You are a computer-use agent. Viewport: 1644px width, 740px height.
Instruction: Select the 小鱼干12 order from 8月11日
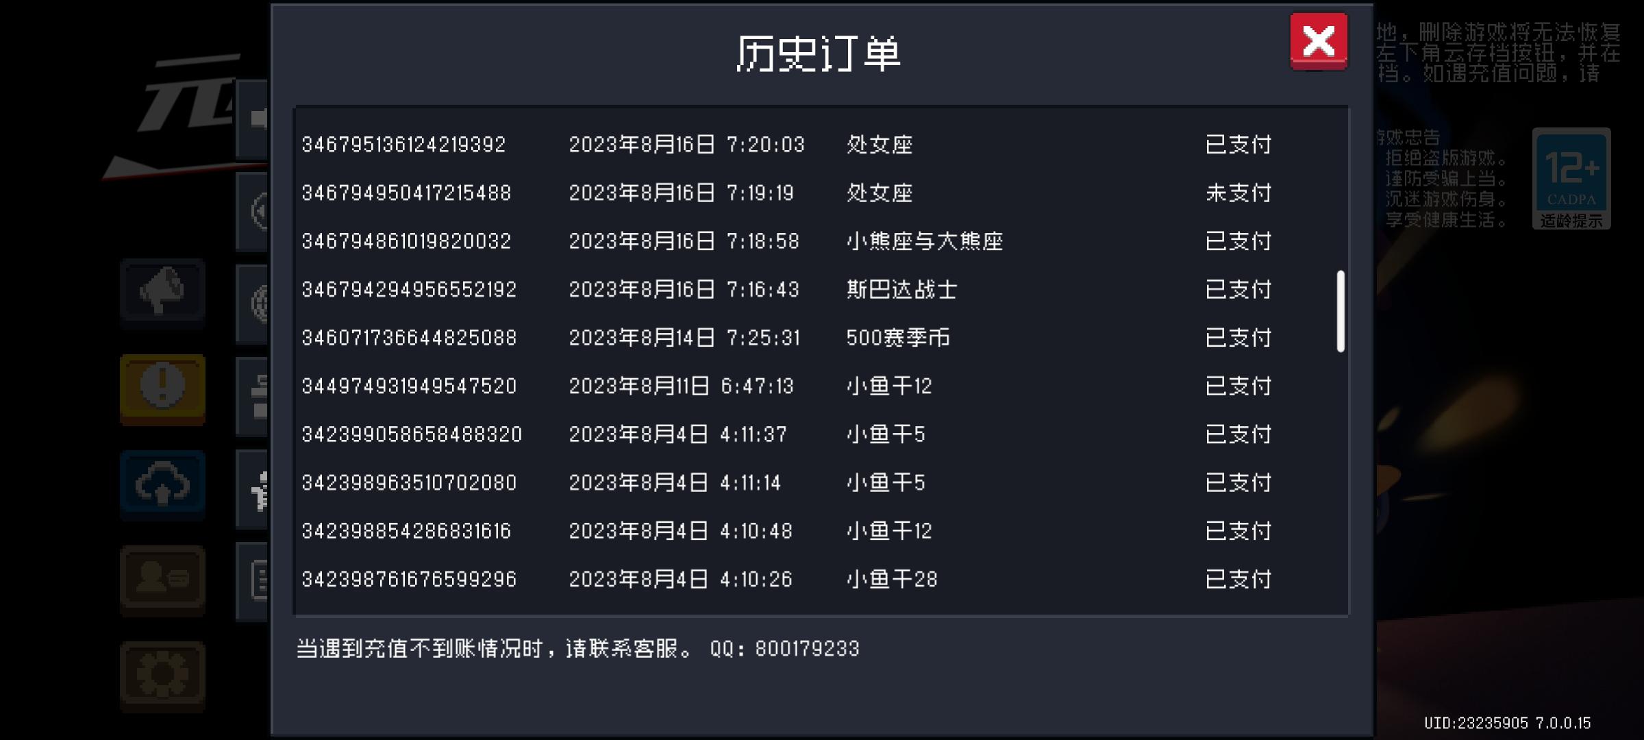point(888,386)
